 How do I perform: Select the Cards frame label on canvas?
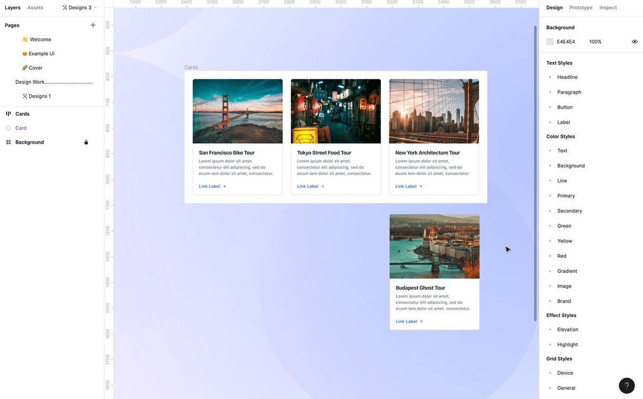tap(191, 68)
